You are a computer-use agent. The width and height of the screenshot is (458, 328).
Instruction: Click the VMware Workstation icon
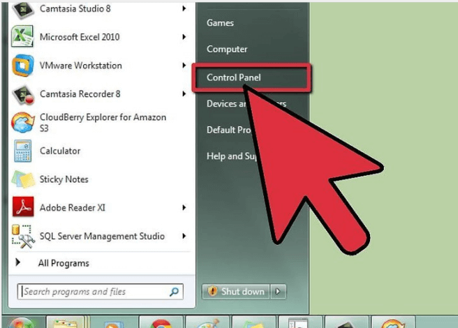coord(23,65)
